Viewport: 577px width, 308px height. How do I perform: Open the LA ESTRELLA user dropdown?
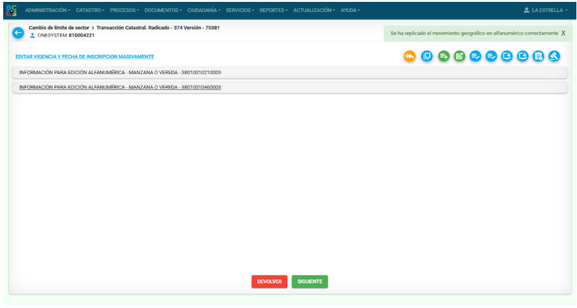[x=545, y=10]
